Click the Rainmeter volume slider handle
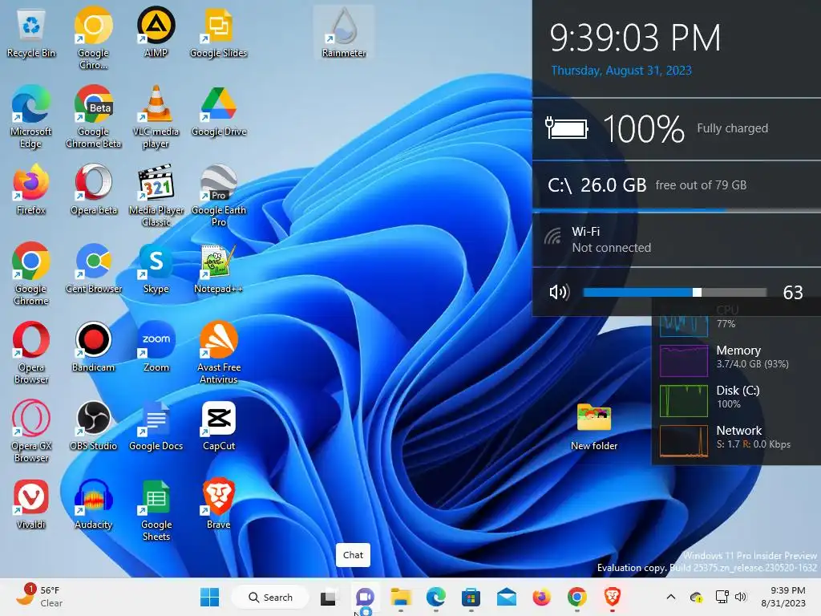This screenshot has height=616, width=821. [x=697, y=292]
